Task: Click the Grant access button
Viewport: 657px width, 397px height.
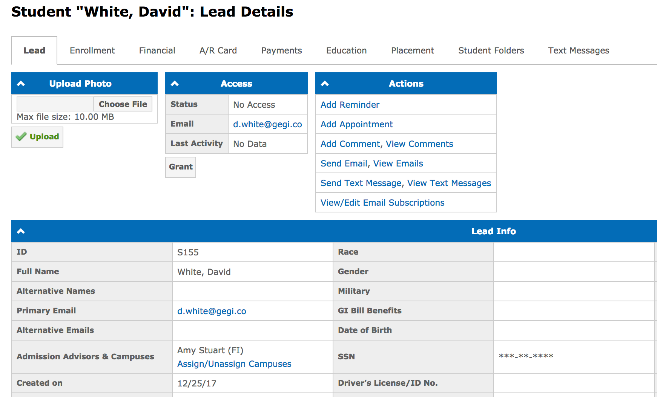Action: 181,167
